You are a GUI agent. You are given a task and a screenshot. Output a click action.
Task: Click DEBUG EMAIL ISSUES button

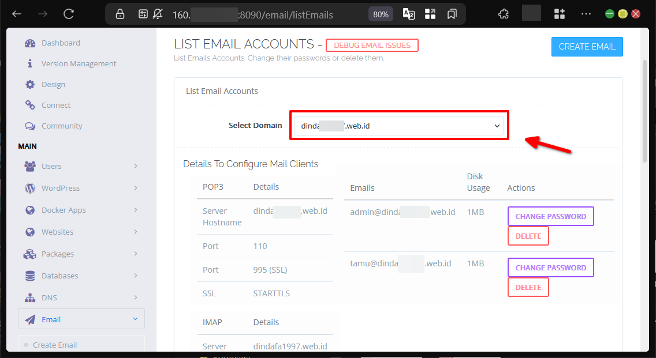click(x=372, y=46)
